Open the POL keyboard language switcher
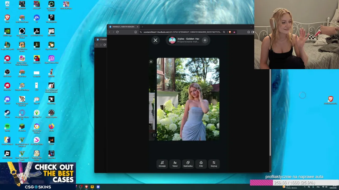This screenshot has width=339, height=190. (x=318, y=187)
